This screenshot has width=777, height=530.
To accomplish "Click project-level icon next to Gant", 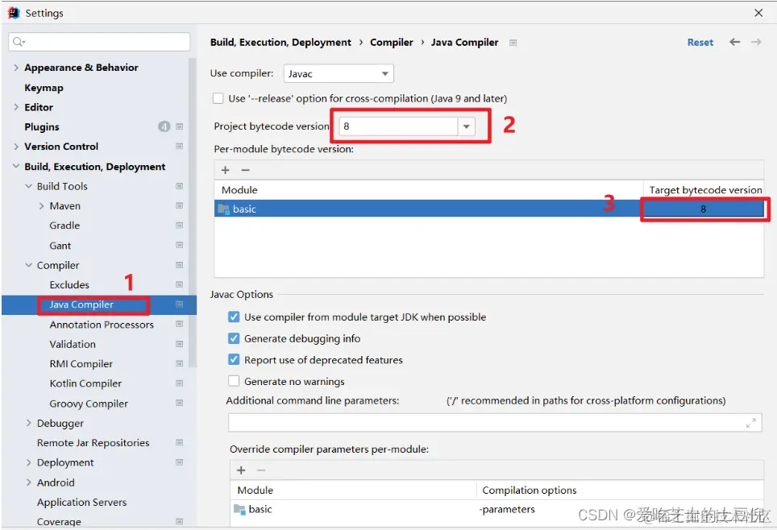I will [180, 245].
